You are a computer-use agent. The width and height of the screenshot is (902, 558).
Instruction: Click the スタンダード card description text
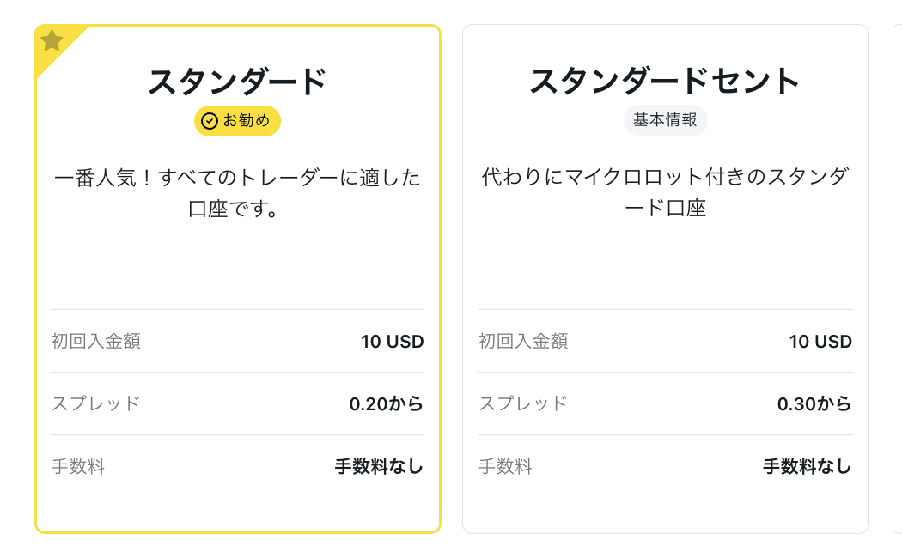coord(237,193)
